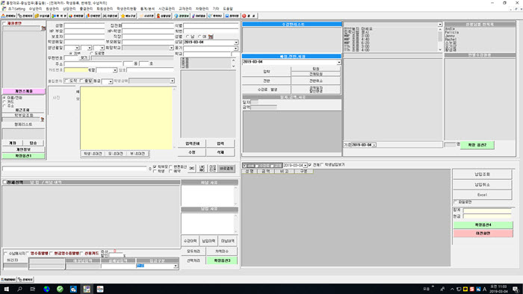This screenshot has height=294, width=523.
Task: Open the 초기Setting menu
Action: tap(16, 8)
